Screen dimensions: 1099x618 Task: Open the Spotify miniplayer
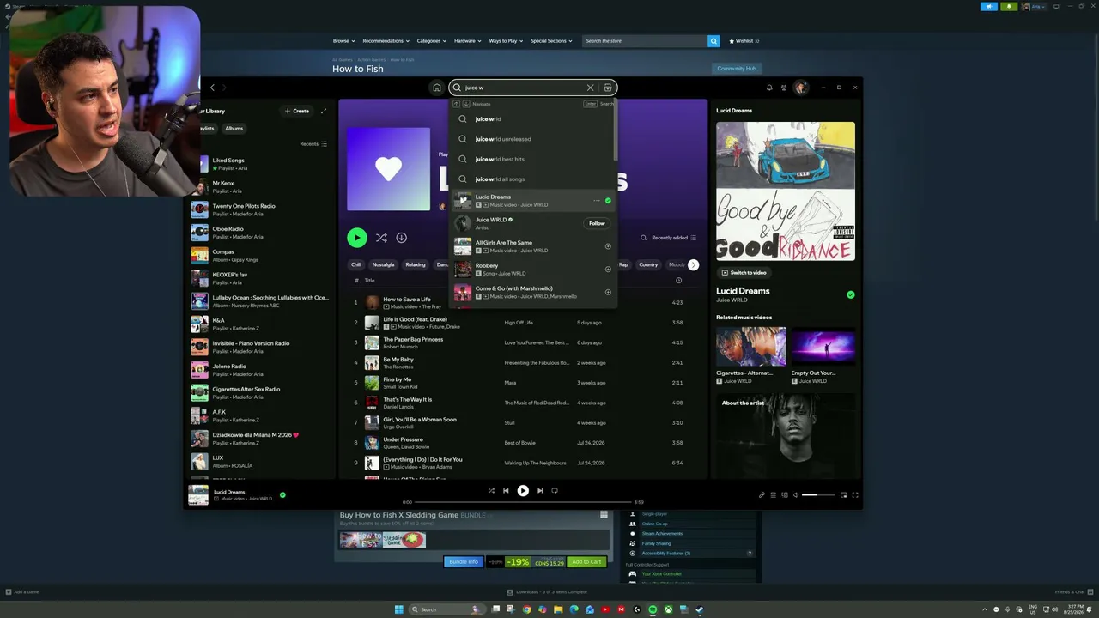(x=843, y=495)
